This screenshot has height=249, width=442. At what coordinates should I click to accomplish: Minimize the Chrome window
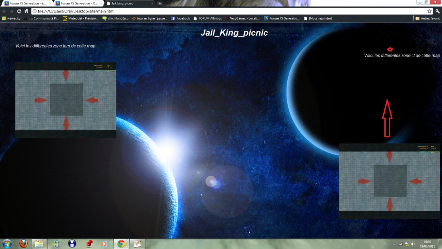coord(420,2)
